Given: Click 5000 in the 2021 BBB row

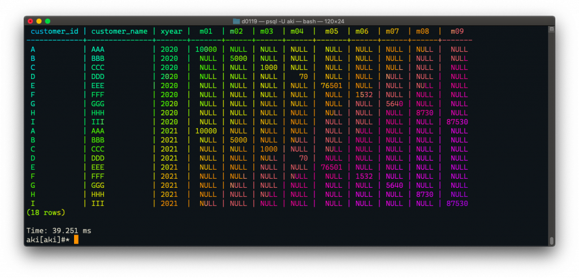Looking at the screenshot, I should pos(239,140).
